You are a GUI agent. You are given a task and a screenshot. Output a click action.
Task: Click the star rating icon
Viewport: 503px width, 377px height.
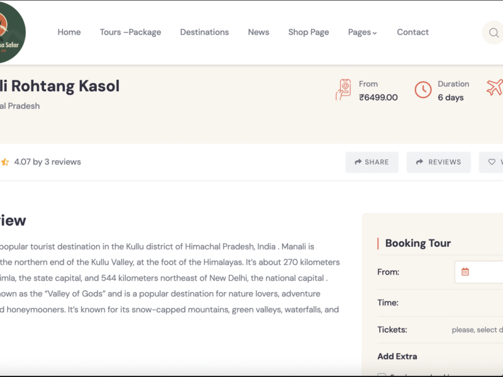5,162
